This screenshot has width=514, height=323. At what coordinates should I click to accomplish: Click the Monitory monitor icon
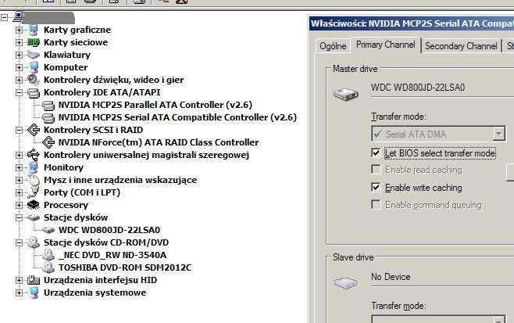(34, 167)
